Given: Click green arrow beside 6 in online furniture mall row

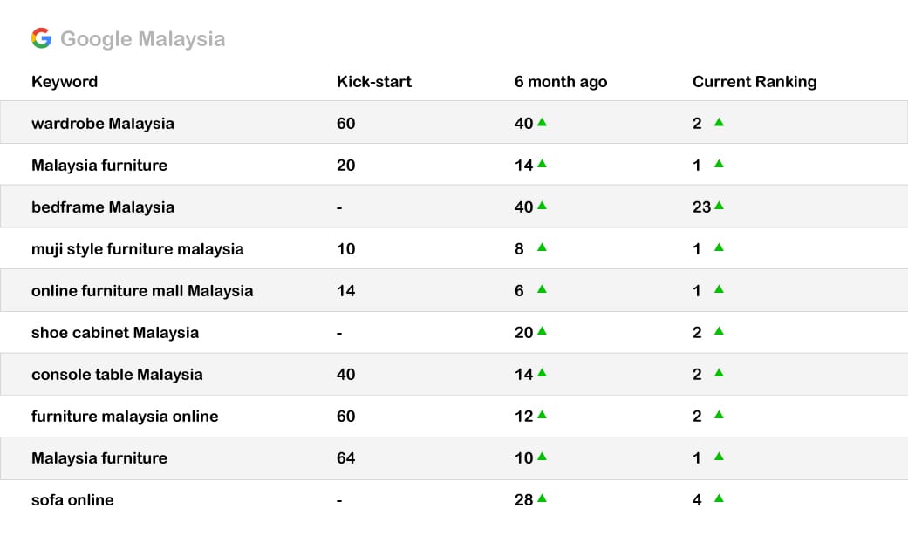Looking at the screenshot, I should (x=542, y=288).
